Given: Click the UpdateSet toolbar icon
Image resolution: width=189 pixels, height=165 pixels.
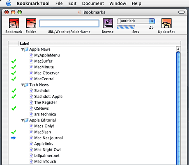Looking at the screenshot, I should (166, 23).
